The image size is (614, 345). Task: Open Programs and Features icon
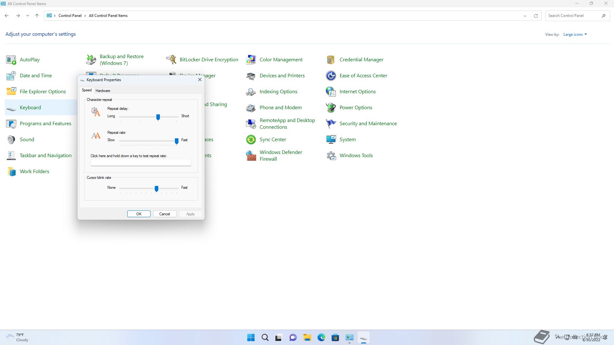tap(11, 124)
